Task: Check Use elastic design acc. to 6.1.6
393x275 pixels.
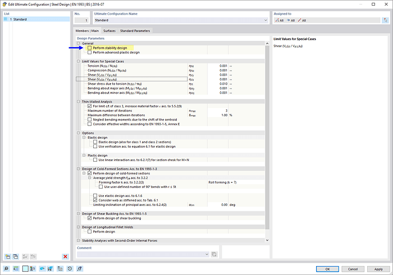Action: (95, 195)
